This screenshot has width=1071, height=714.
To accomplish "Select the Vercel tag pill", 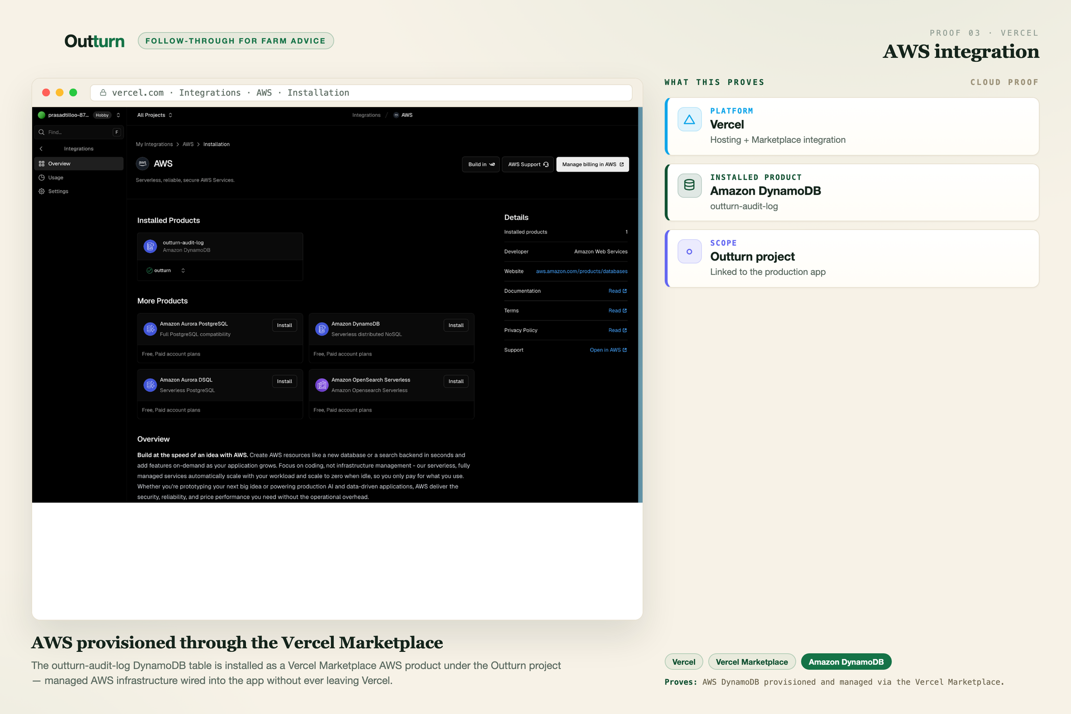I will click(x=684, y=662).
